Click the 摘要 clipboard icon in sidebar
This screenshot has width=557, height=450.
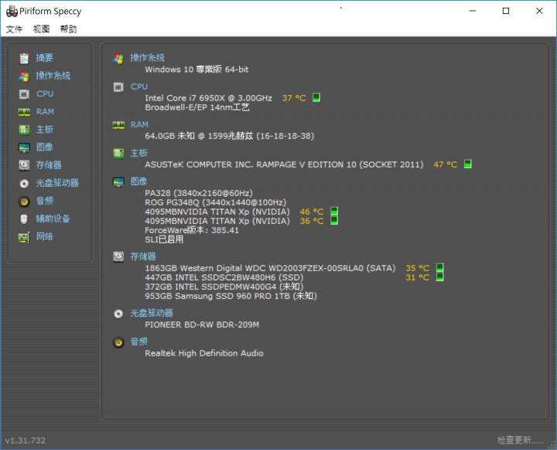(x=24, y=58)
